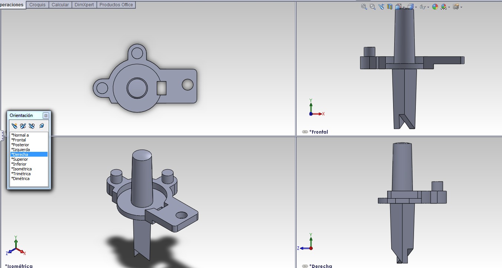Select *Superior in the orientation list
502x268 pixels.
[x=29, y=159]
